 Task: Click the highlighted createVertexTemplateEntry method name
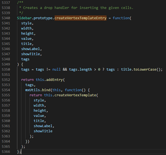(x=81, y=18)
